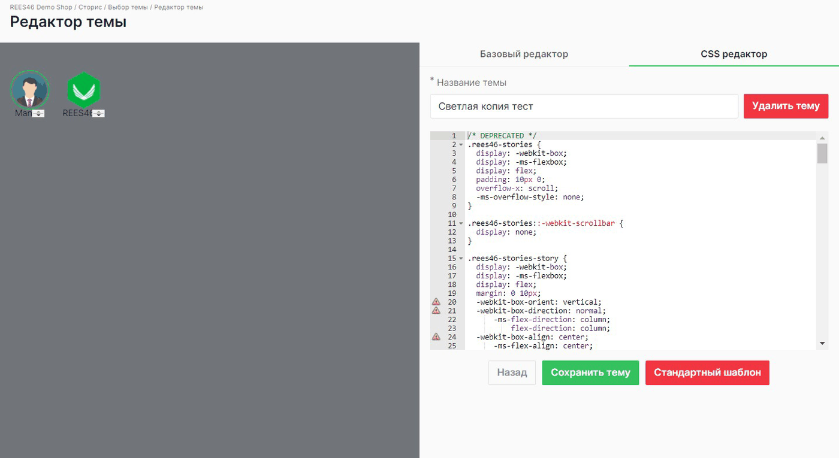
Task: Open the Man story avatar
Action: [x=29, y=90]
